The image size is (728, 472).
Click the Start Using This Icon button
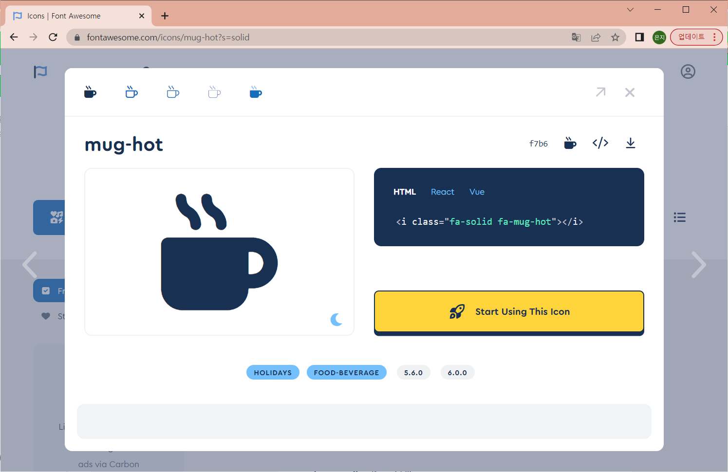coord(509,311)
